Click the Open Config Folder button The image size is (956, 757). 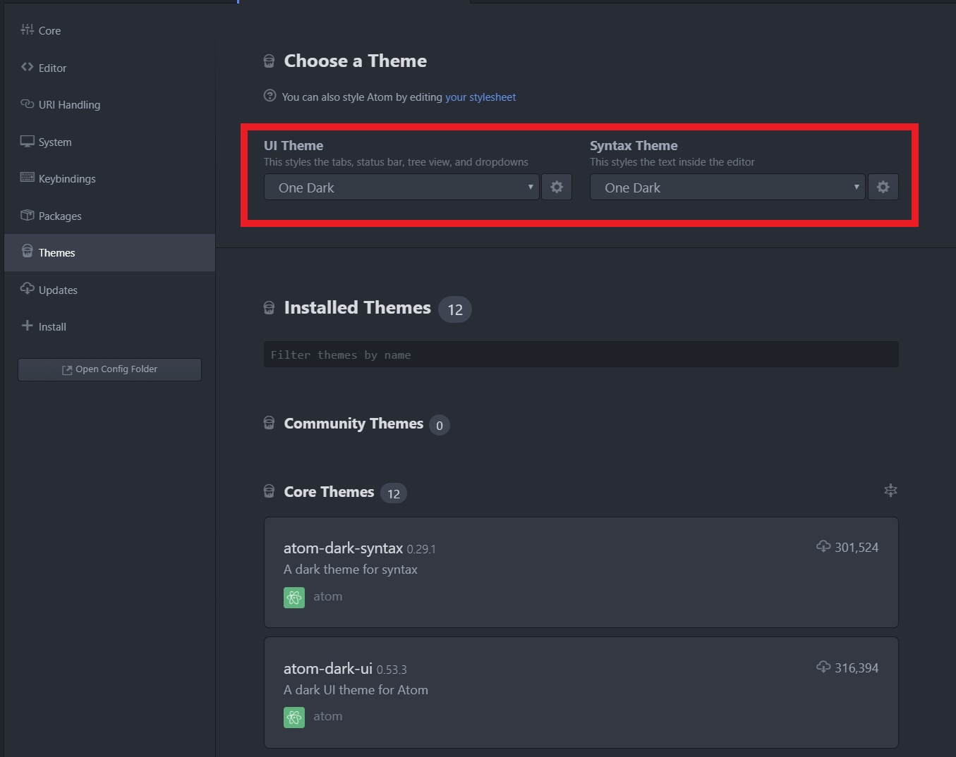point(109,369)
